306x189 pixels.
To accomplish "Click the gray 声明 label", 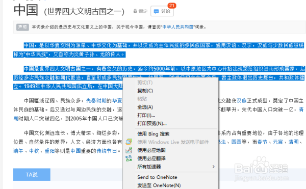I will (x=22, y=27).
